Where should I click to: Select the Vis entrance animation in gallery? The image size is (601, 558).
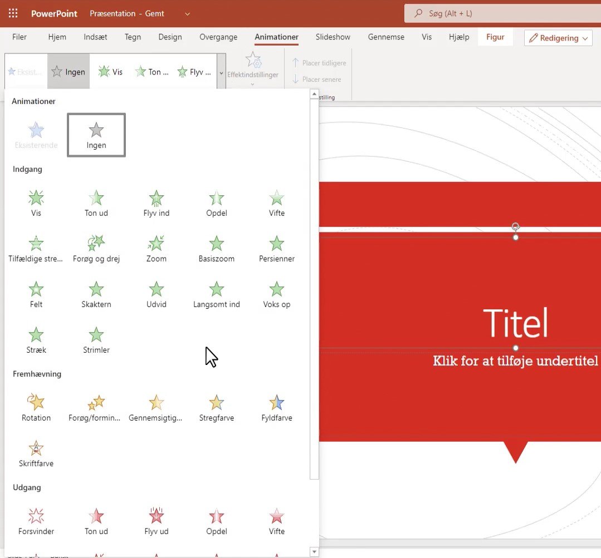pyautogui.click(x=36, y=203)
